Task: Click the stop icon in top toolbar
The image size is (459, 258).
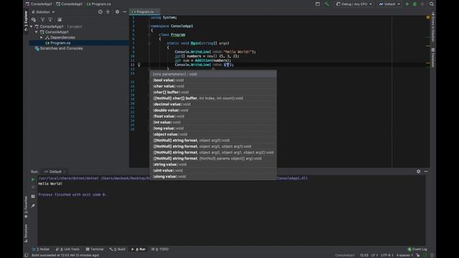Action: 422,4
